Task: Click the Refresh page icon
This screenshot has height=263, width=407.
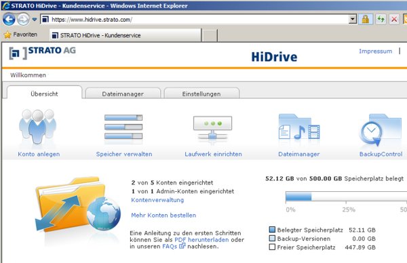Action: click(x=381, y=19)
